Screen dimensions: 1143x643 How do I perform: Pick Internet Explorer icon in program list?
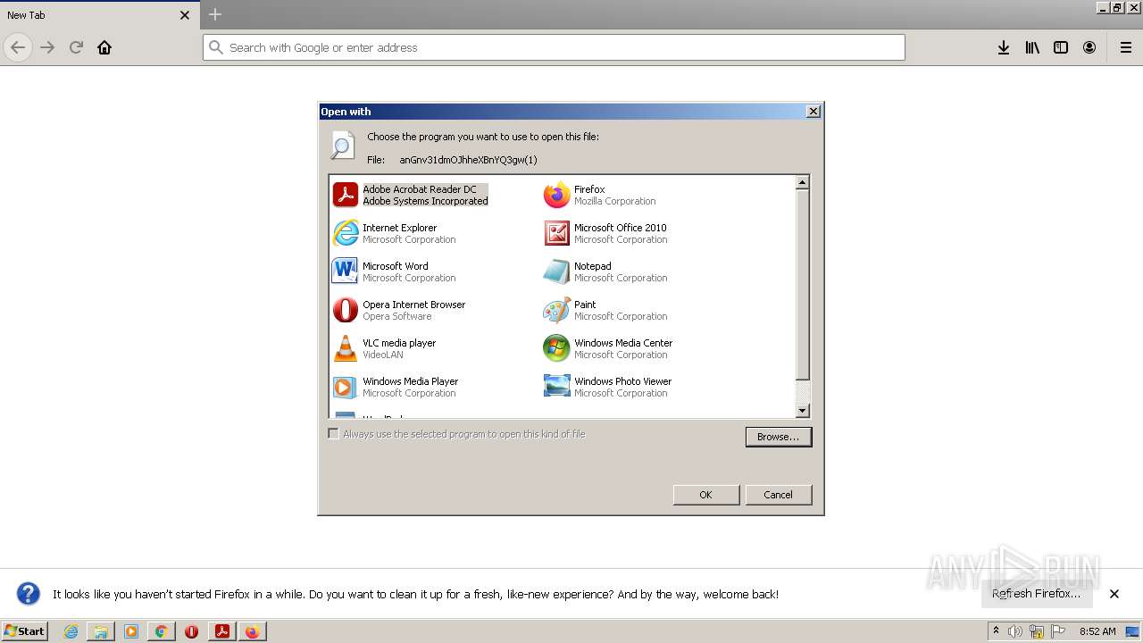pos(345,233)
